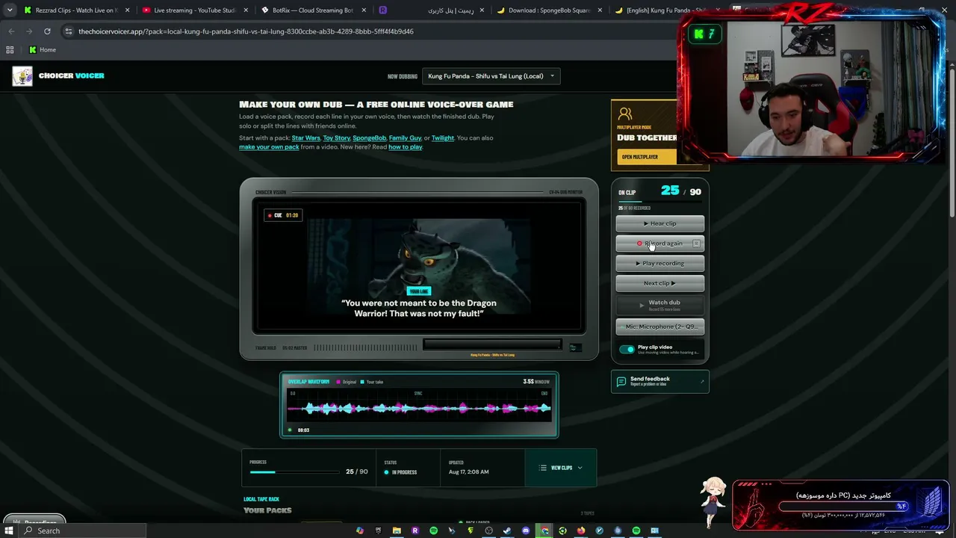Click the overlap waveform track

419,408
